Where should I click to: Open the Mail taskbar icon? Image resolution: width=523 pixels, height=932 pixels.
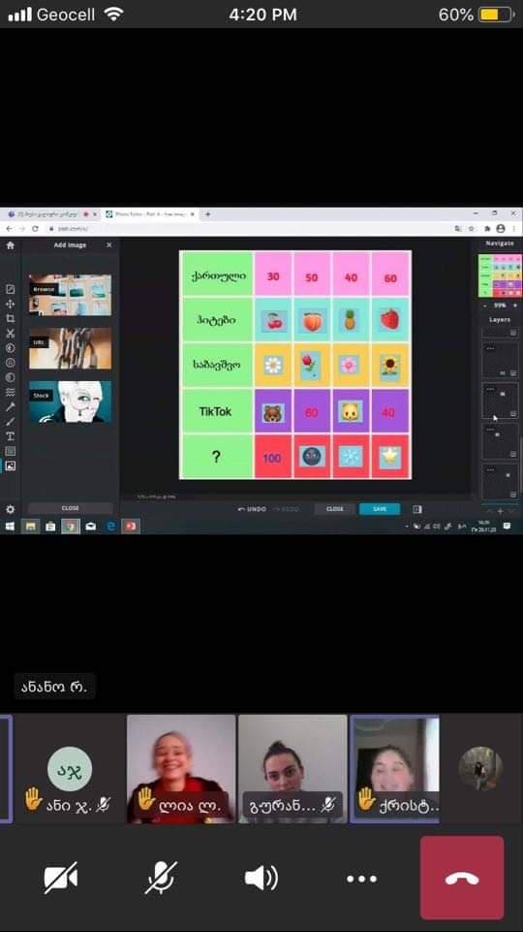click(90, 526)
